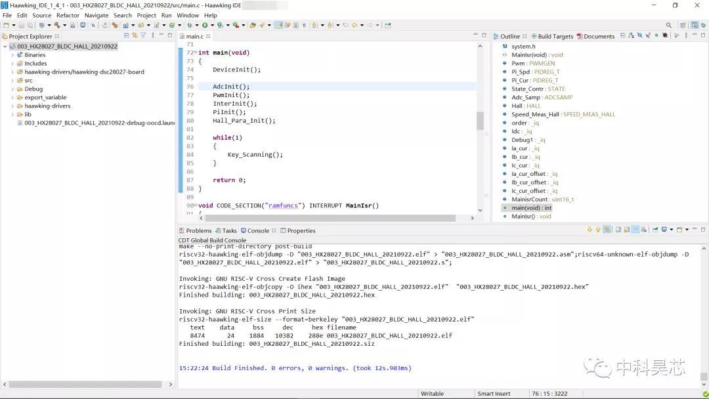The height and width of the screenshot is (399, 709).
Task: Click the hammer Build icon in toolbar
Action: coord(57,26)
